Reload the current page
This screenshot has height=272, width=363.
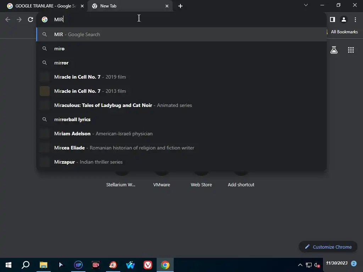[x=30, y=20]
